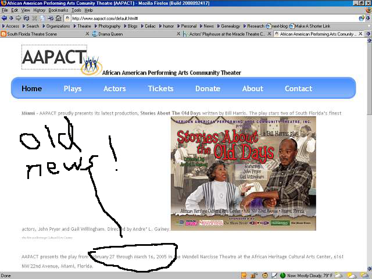This screenshot has width=372, height=279.
Task: Expand the Genealogy bookmark folder
Action: tap(228, 26)
